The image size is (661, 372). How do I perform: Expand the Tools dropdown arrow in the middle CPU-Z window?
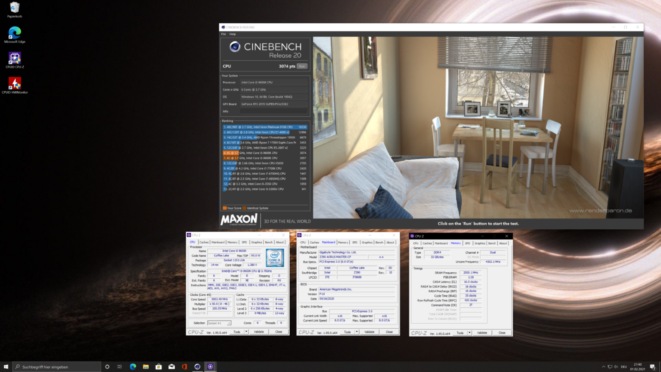pyautogui.click(x=357, y=332)
